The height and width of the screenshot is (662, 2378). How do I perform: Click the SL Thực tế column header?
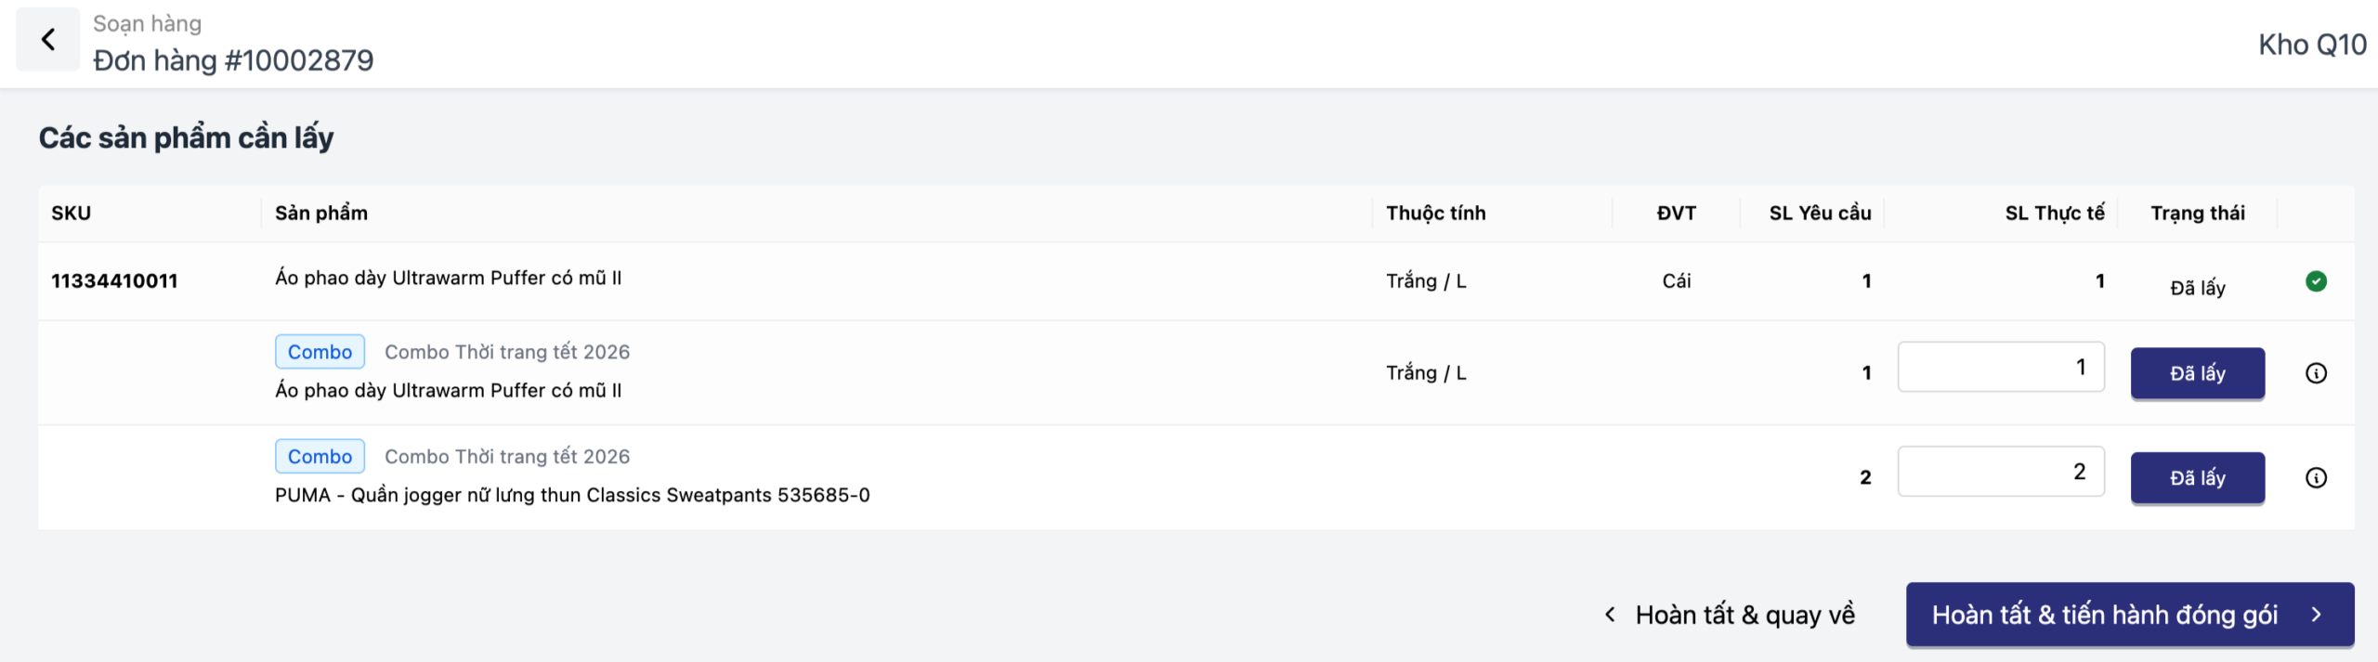point(2054,214)
